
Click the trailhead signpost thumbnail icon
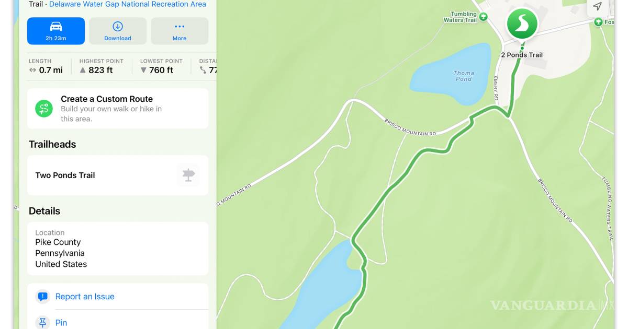coord(188,175)
